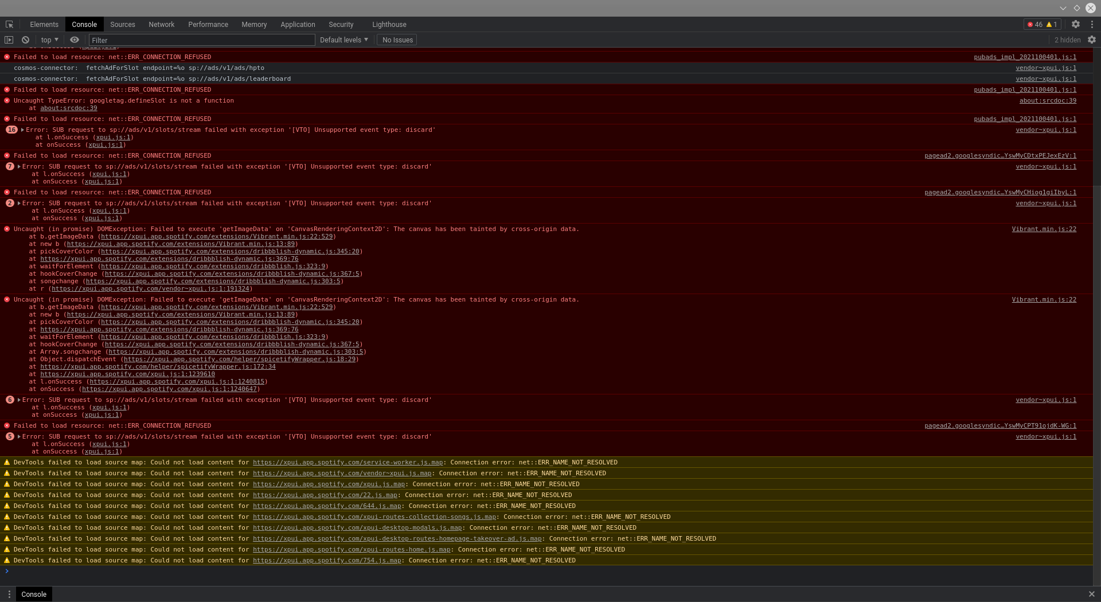Image resolution: width=1101 pixels, height=602 pixels.
Task: Toggle the console drawer panel icon
Action: 8,40
